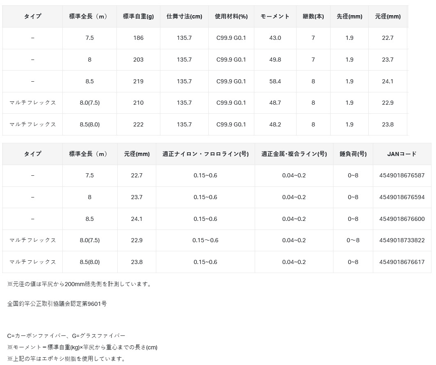Click the 標準自重(g) header in first table

point(138,16)
